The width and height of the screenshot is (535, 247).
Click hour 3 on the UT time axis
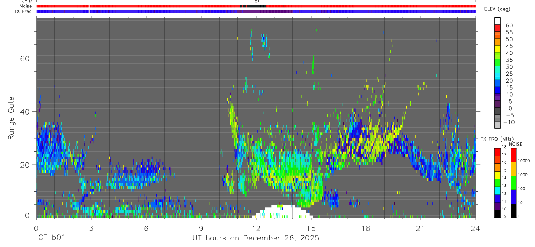91,228
